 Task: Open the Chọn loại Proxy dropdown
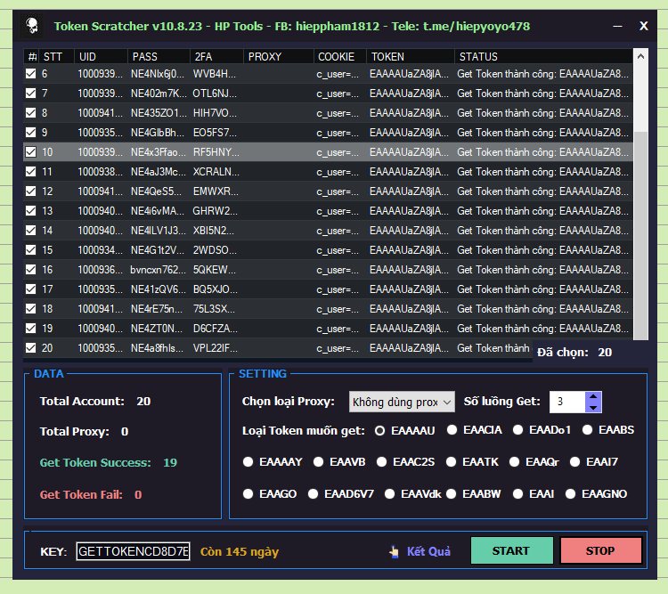(402, 403)
